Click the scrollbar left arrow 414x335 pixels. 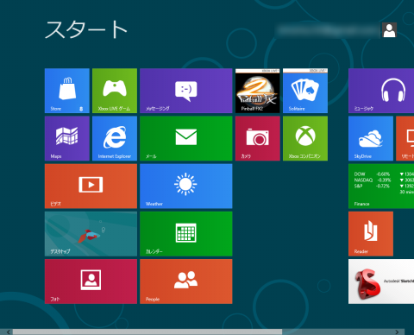coord(9,332)
